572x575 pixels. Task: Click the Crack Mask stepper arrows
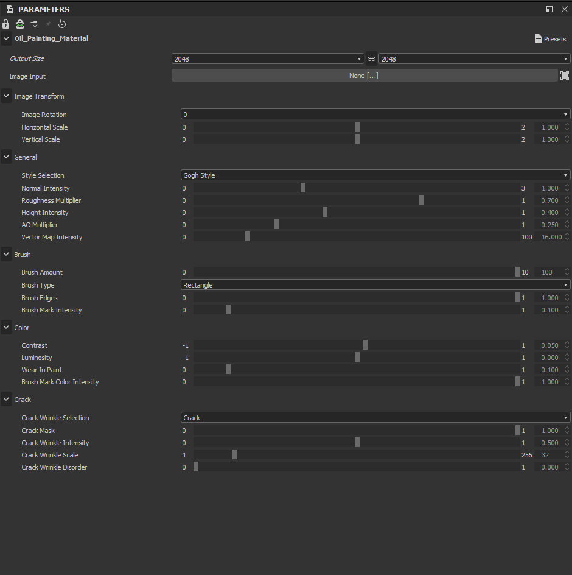(567, 430)
